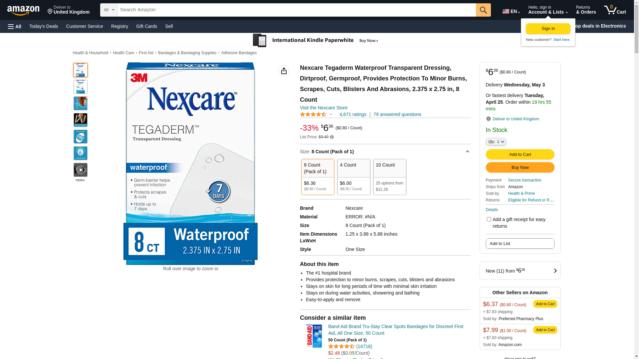The image size is (639, 359).
Task: Click the Search Amazon input field
Action: 296,10
